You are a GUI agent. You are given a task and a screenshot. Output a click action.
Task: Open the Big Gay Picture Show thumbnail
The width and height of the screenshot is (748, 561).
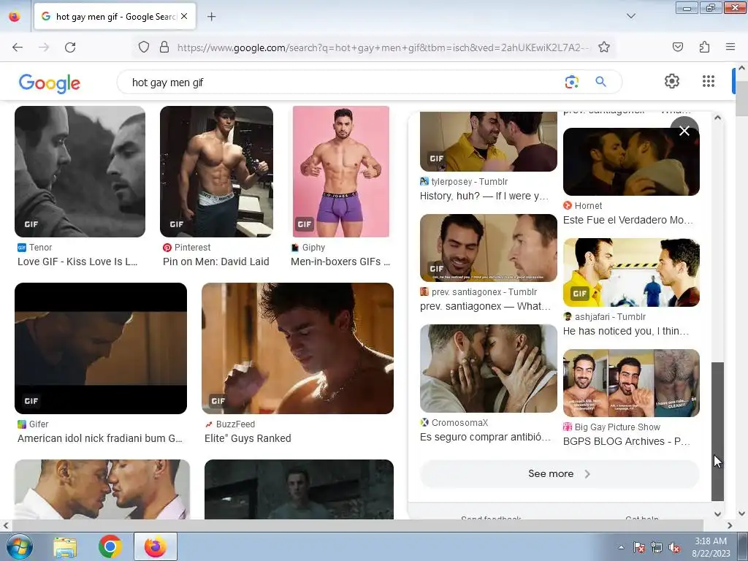tap(631, 383)
